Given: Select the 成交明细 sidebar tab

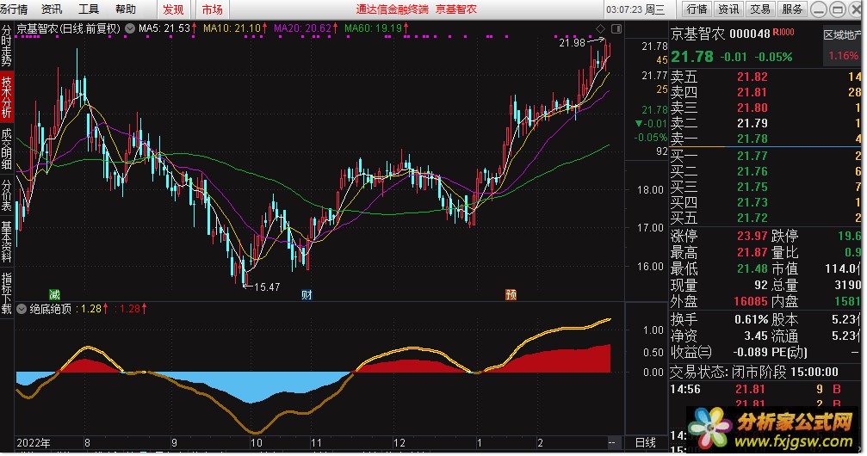Looking at the screenshot, I should 6,149.
